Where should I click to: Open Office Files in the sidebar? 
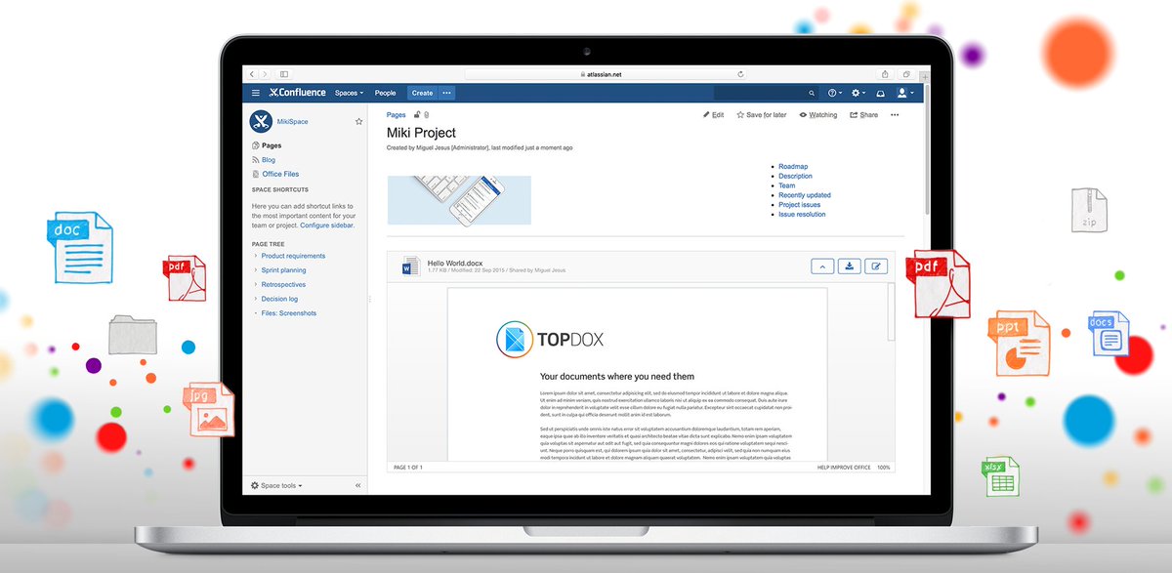280,174
